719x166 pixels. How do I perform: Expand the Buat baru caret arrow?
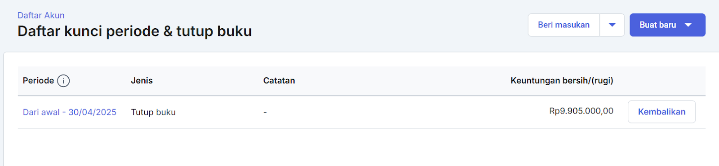(688, 25)
